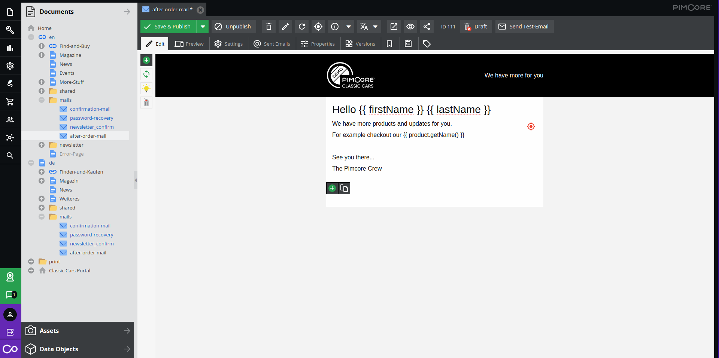Reload the document with refresh icon
The height and width of the screenshot is (358, 719).
[302, 27]
